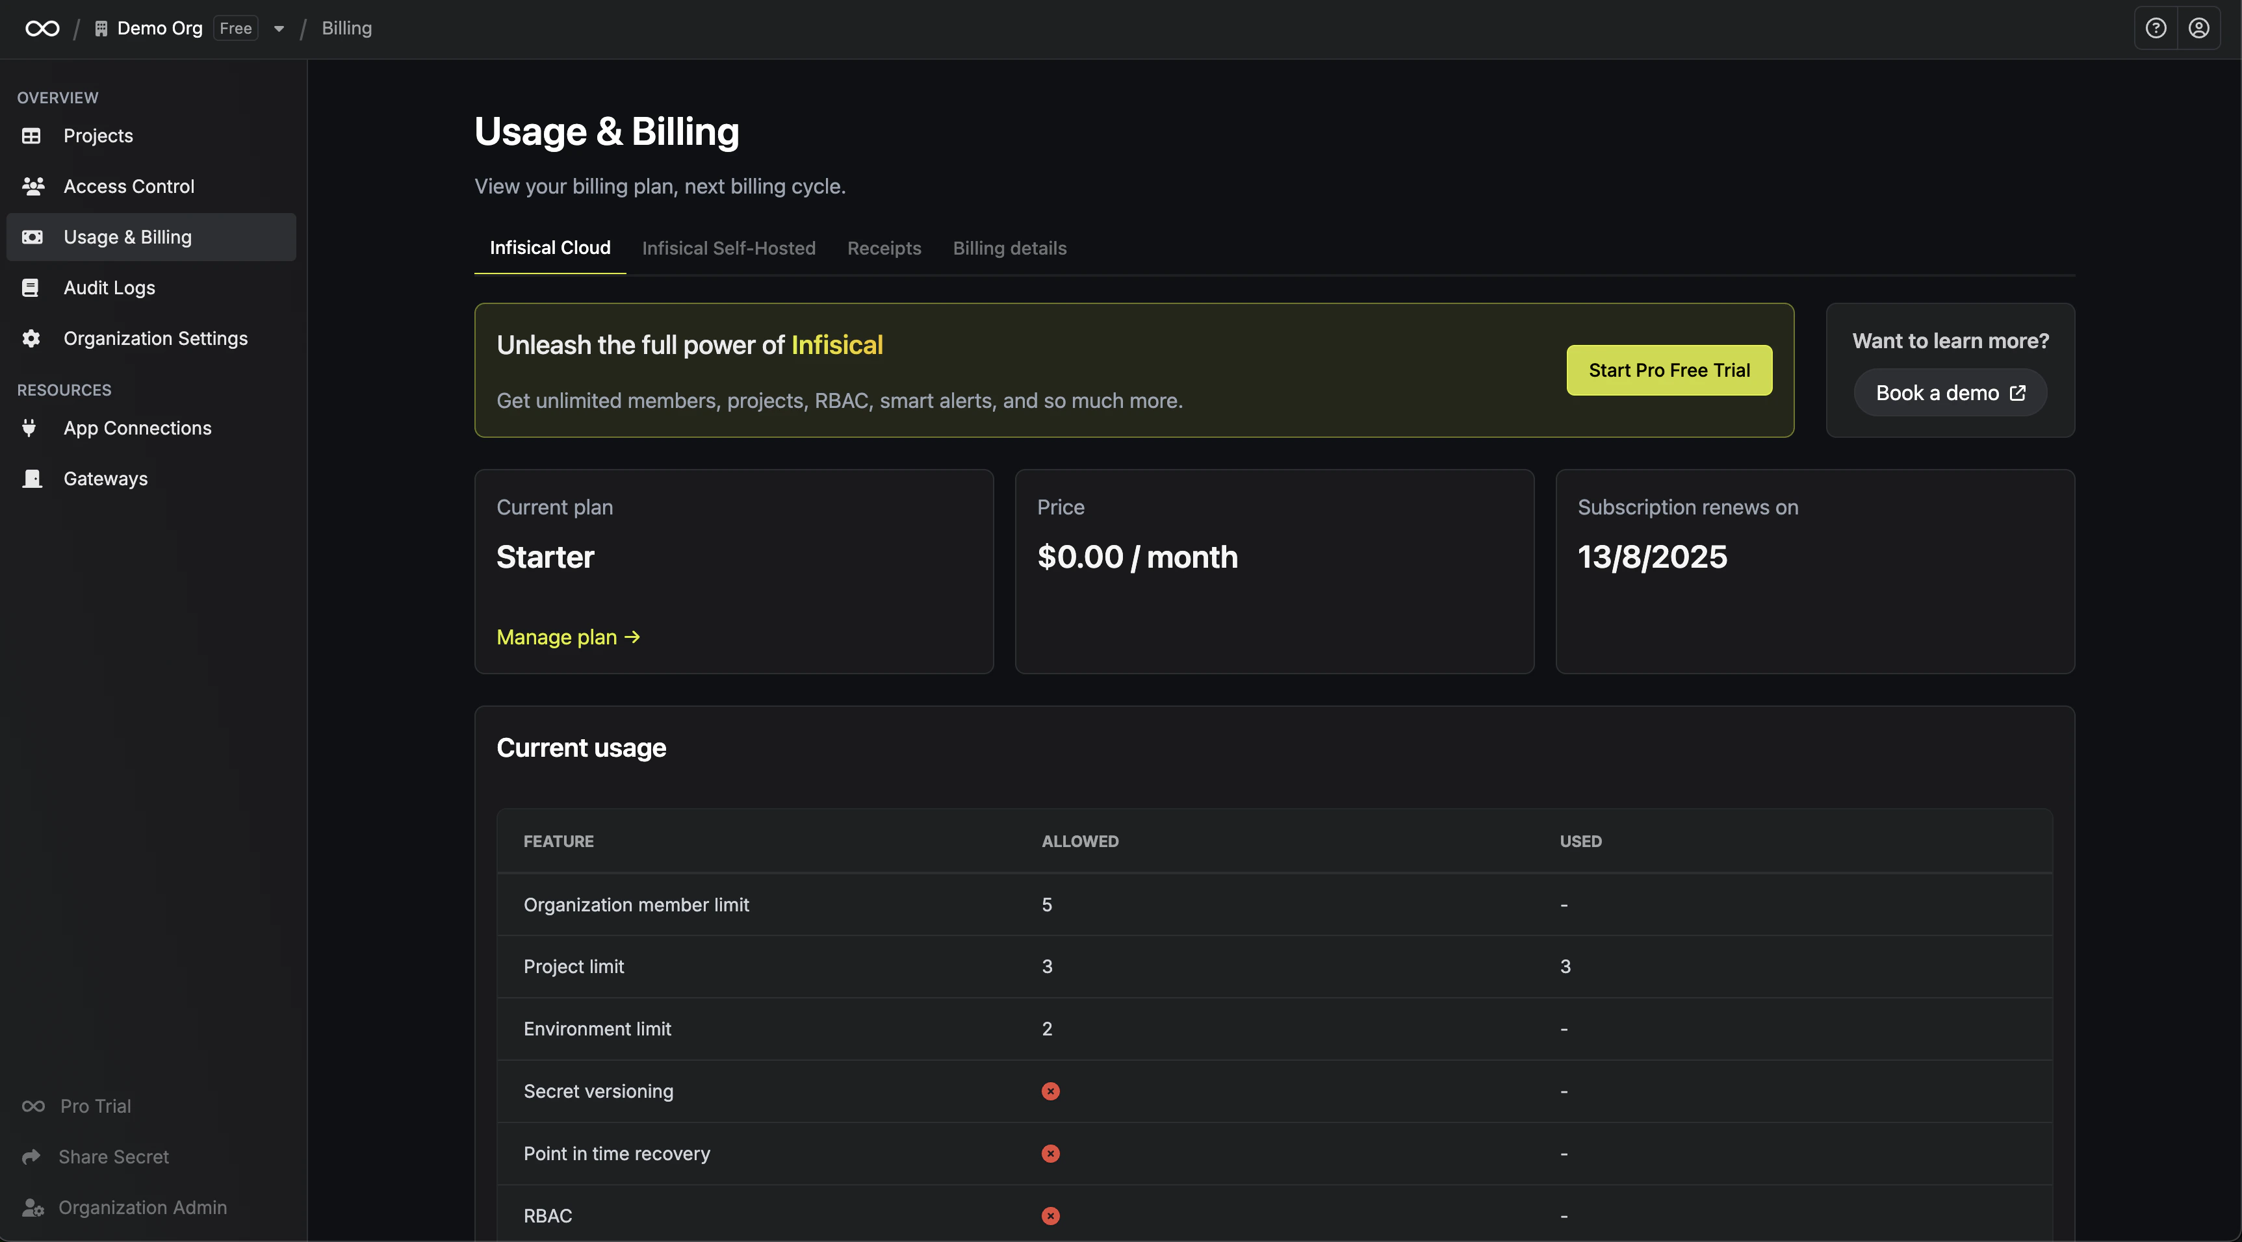The image size is (2242, 1242).
Task: Click the Organization Admin user-gear icon
Action: click(33, 1207)
